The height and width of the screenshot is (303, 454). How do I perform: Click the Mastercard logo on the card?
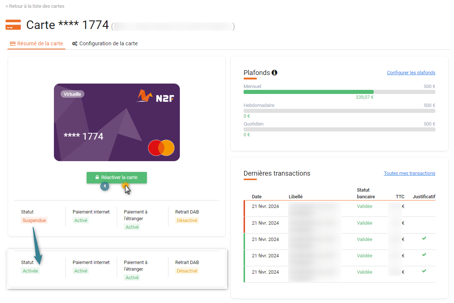pyautogui.click(x=161, y=148)
